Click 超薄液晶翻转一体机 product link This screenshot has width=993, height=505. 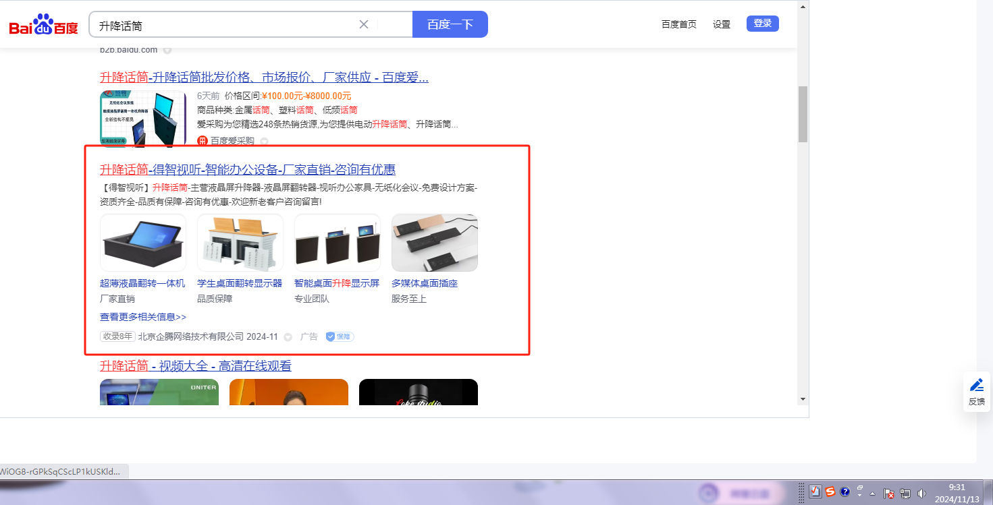click(x=142, y=283)
